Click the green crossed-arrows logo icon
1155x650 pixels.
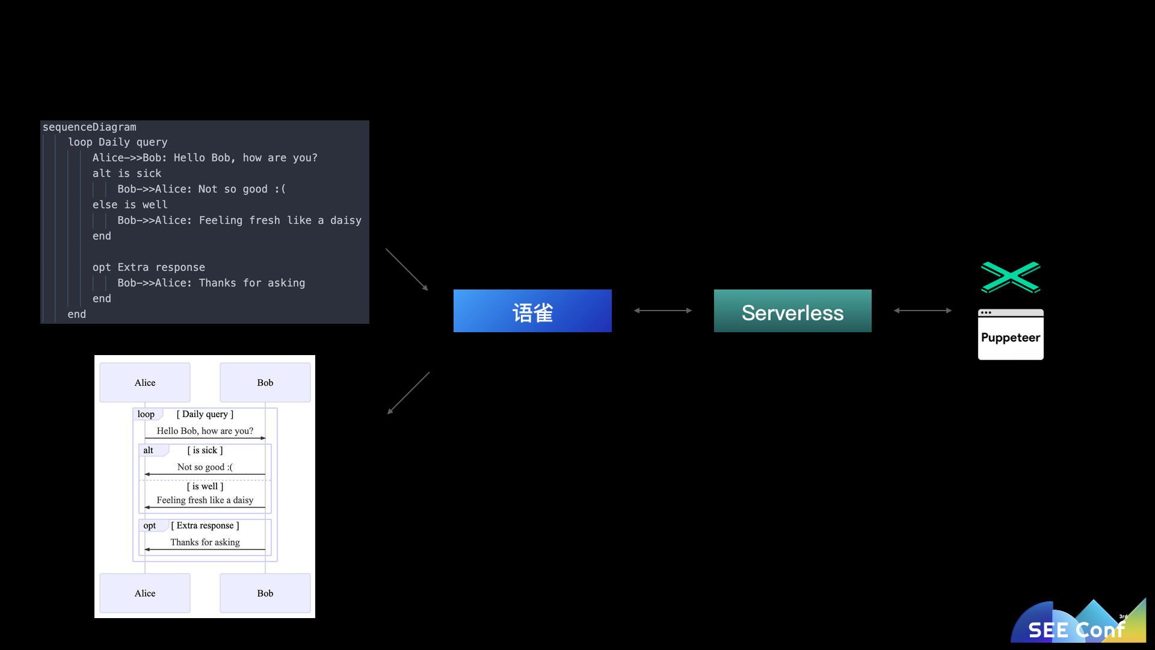[x=1011, y=277]
